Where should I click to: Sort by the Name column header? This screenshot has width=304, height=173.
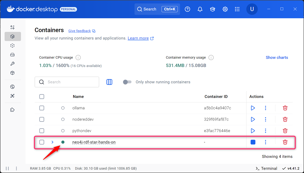78,97
